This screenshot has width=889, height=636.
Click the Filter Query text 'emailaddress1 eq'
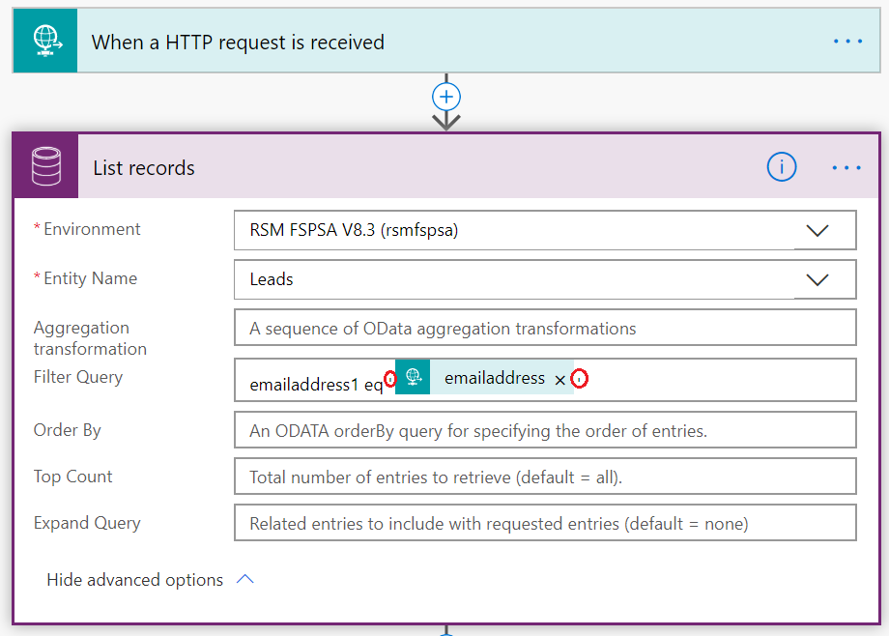(x=315, y=385)
